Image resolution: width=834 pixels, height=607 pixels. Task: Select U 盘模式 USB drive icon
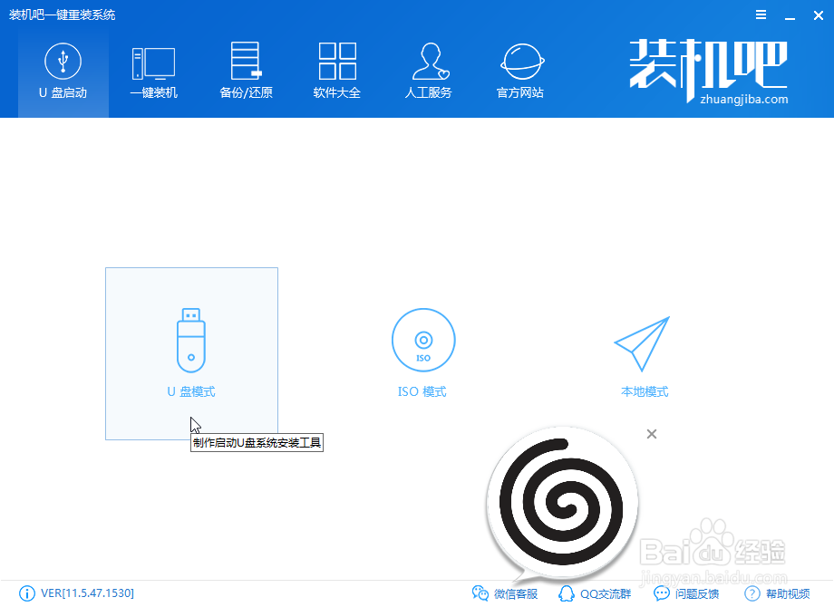191,340
